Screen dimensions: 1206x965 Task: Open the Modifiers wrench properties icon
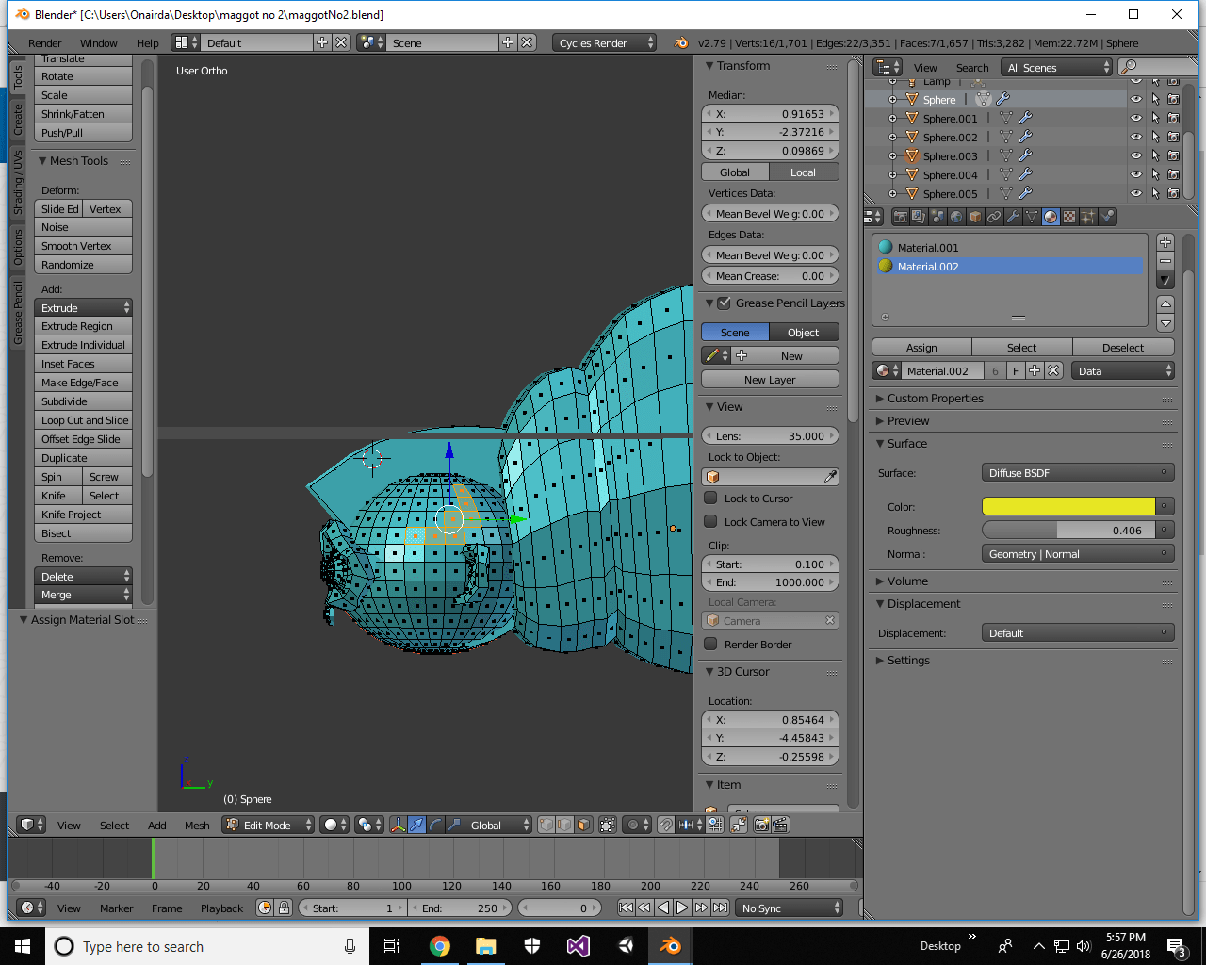[1013, 217]
